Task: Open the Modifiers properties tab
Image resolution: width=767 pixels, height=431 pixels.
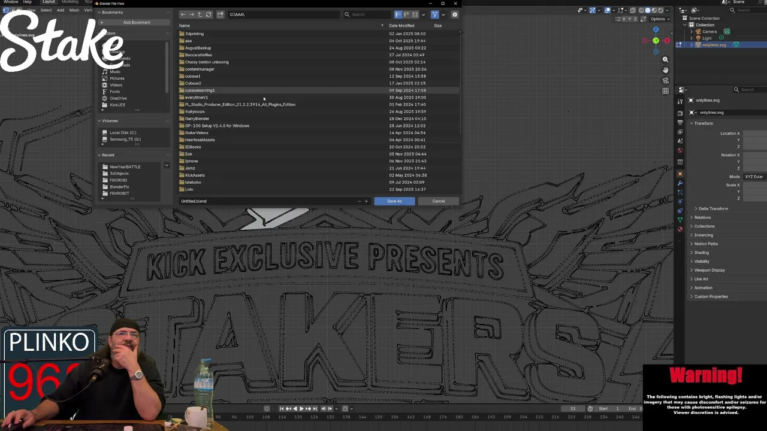Action: [x=680, y=183]
